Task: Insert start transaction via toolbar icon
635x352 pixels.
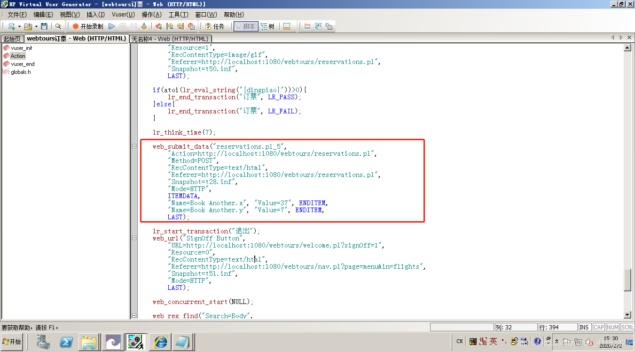Action: (170, 26)
